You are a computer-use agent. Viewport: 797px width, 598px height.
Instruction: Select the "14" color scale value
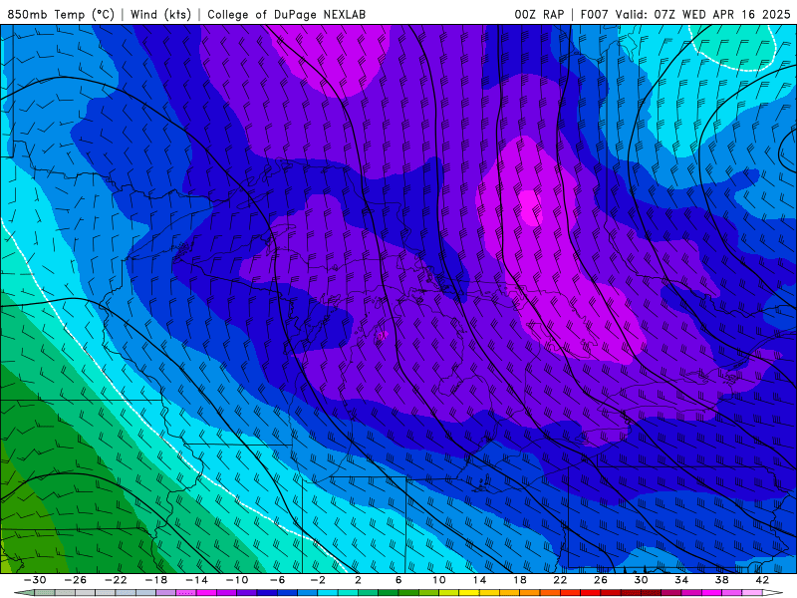pos(479,580)
